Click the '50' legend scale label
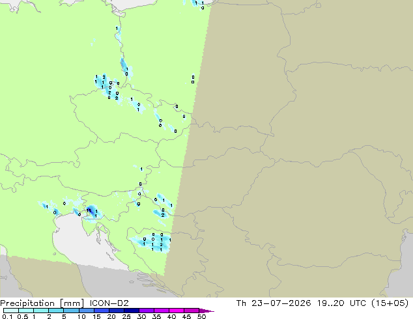 pos(201,316)
